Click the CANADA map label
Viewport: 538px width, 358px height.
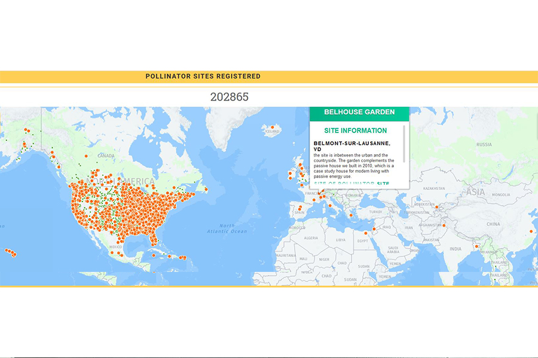coord(106,155)
